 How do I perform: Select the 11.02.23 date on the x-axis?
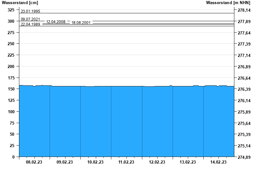(x=126, y=162)
